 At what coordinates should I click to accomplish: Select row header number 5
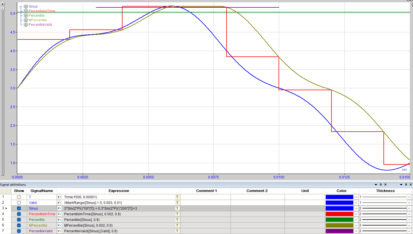[6, 220]
